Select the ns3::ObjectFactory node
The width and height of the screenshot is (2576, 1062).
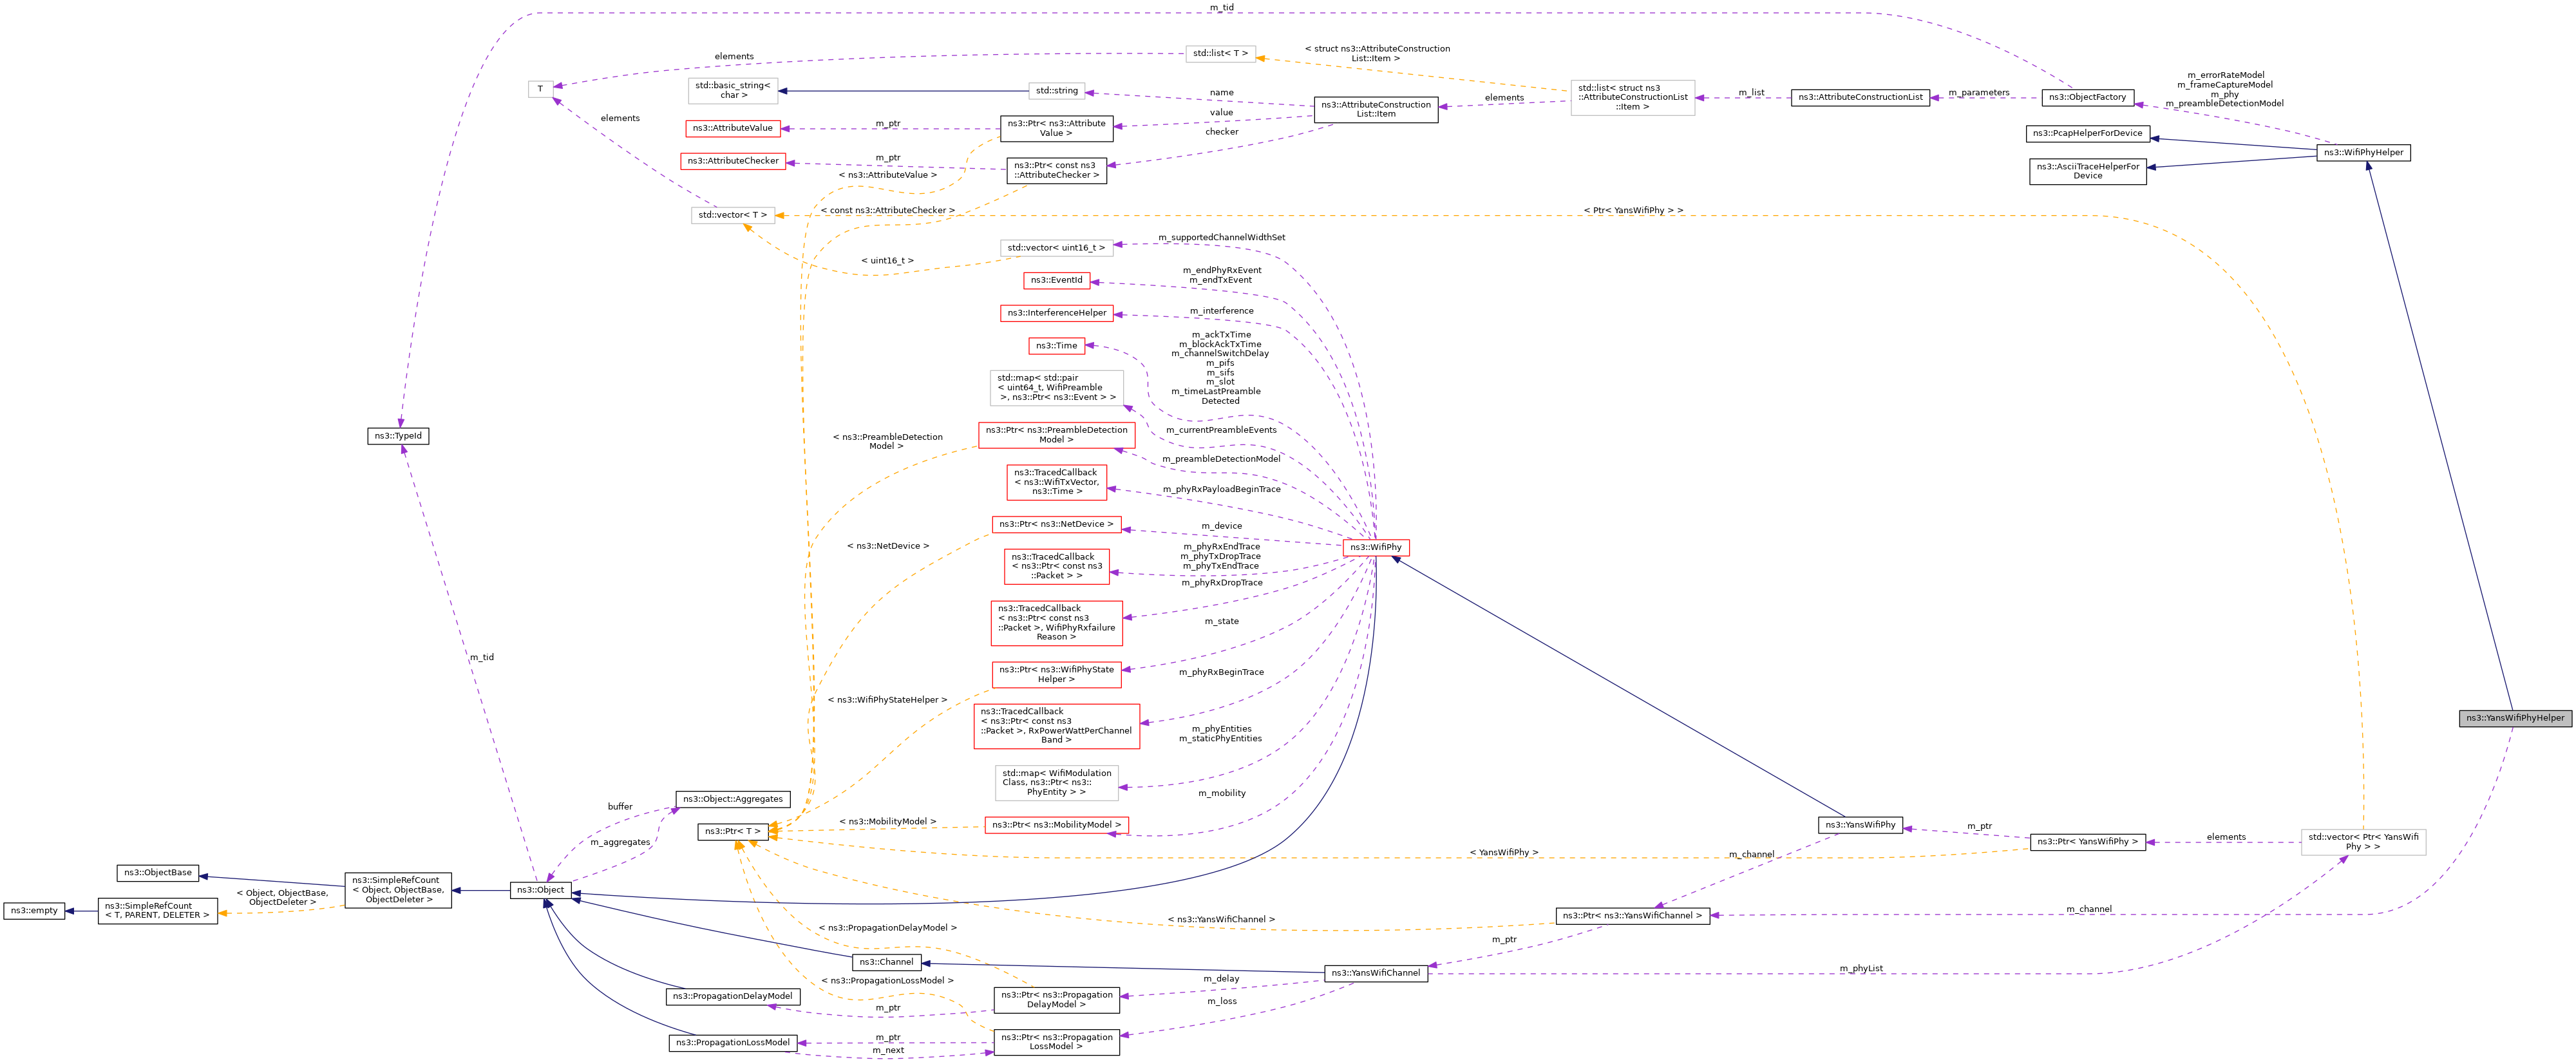[2087, 97]
